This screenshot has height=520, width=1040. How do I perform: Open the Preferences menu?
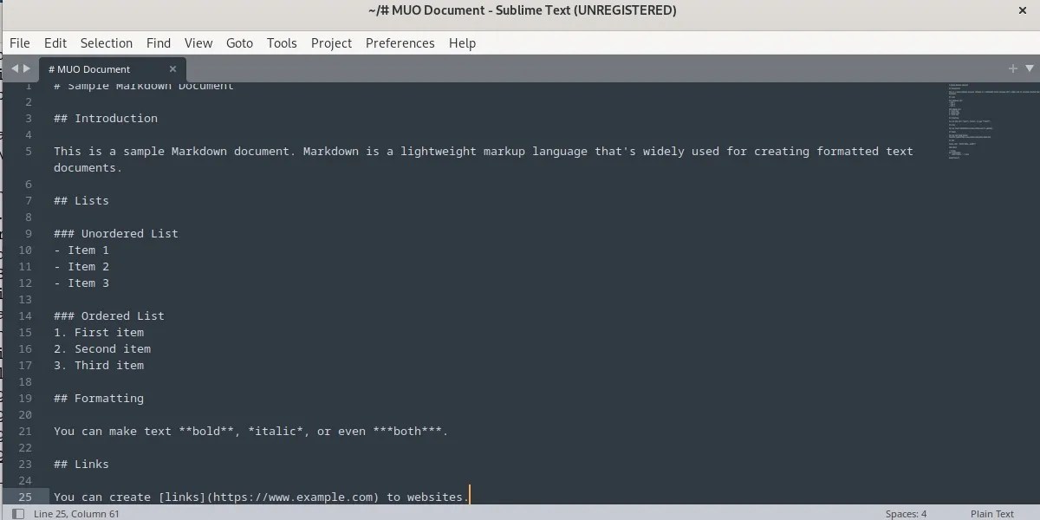pyautogui.click(x=400, y=42)
